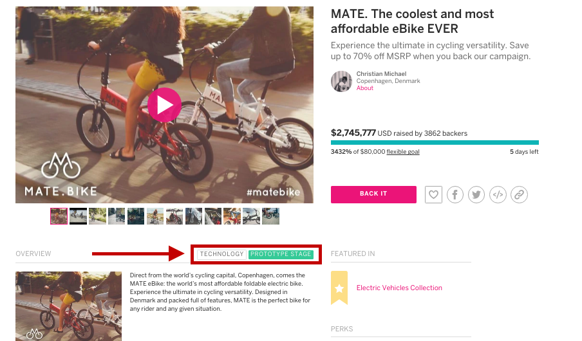Open the embed code icon

click(x=498, y=194)
